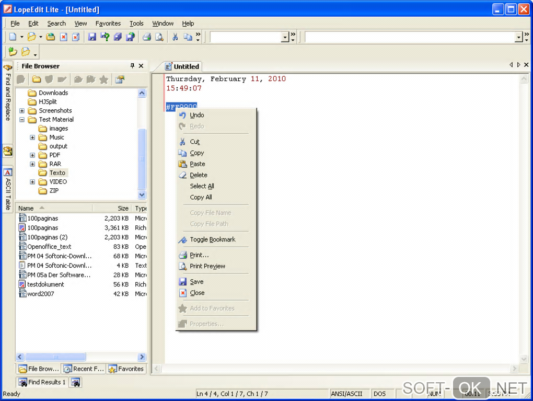533x401 pixels.
Task: Open the Find Results 1 tab
Action: click(x=42, y=382)
